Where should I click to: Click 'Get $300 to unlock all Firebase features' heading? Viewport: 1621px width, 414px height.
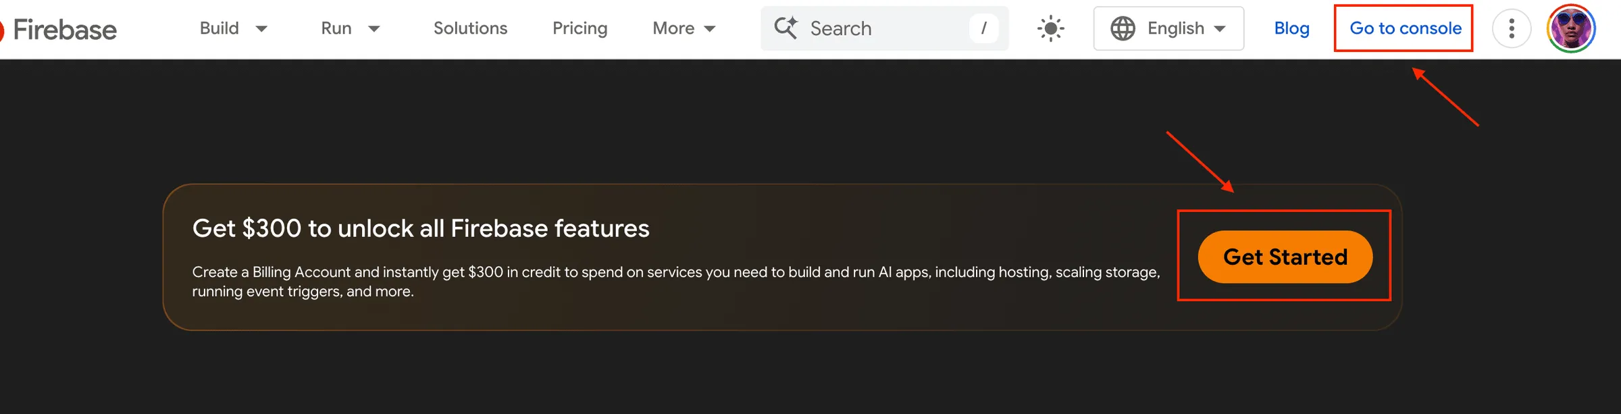(421, 228)
